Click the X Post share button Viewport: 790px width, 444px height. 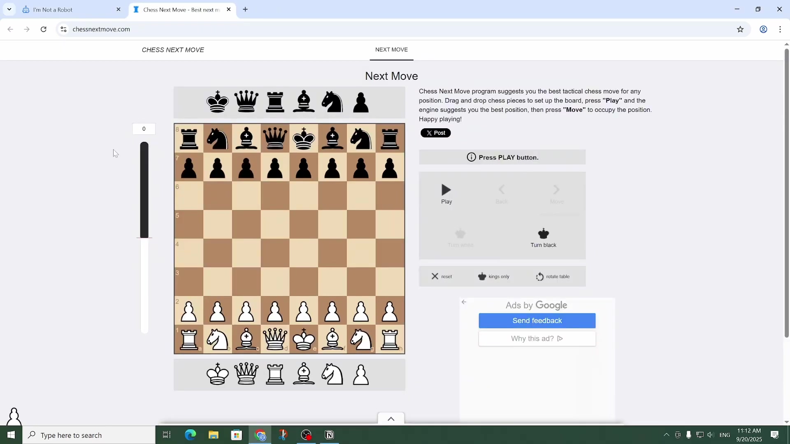(436, 133)
